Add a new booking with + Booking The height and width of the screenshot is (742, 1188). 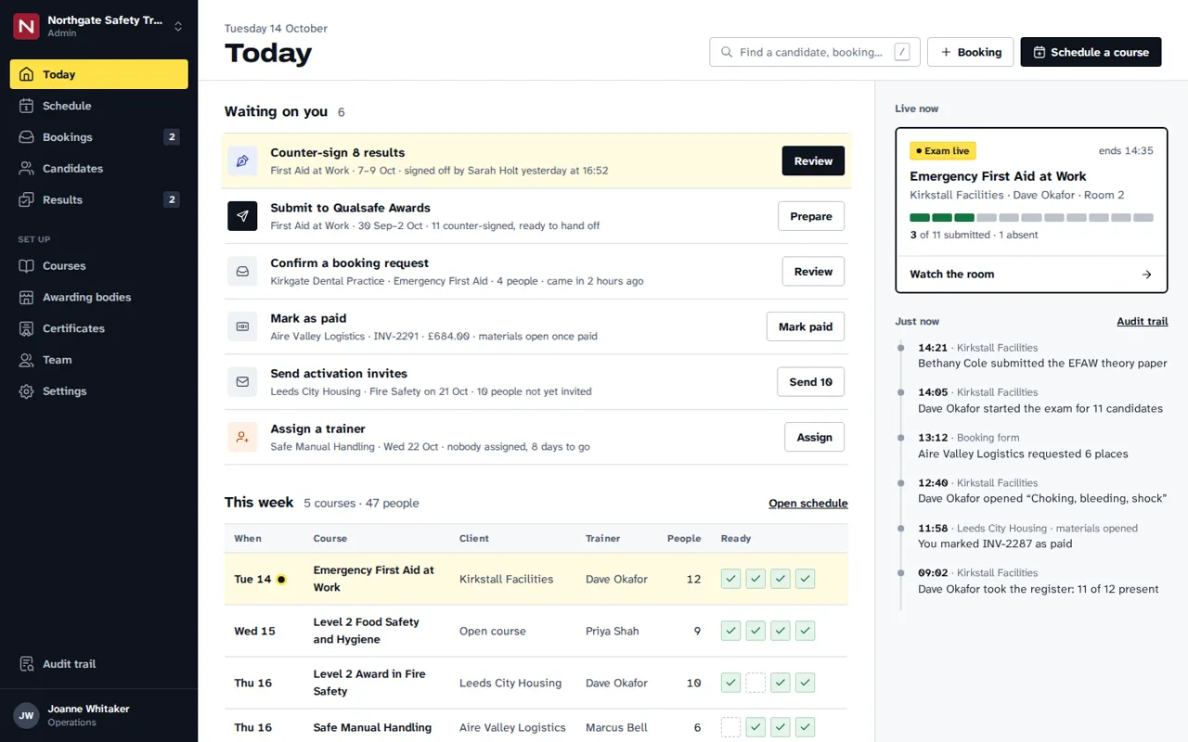coord(971,52)
